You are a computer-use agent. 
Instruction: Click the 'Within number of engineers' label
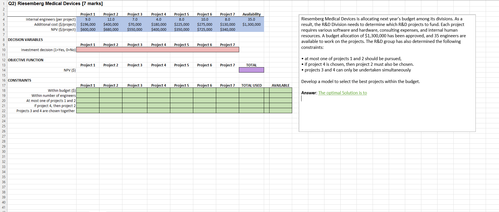click(x=54, y=96)
